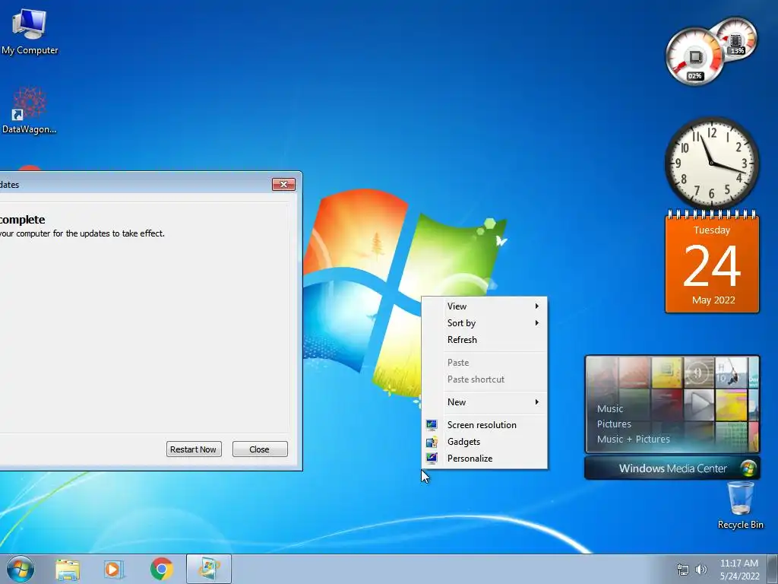Open the View context menu item
The image size is (778, 584).
click(x=484, y=306)
